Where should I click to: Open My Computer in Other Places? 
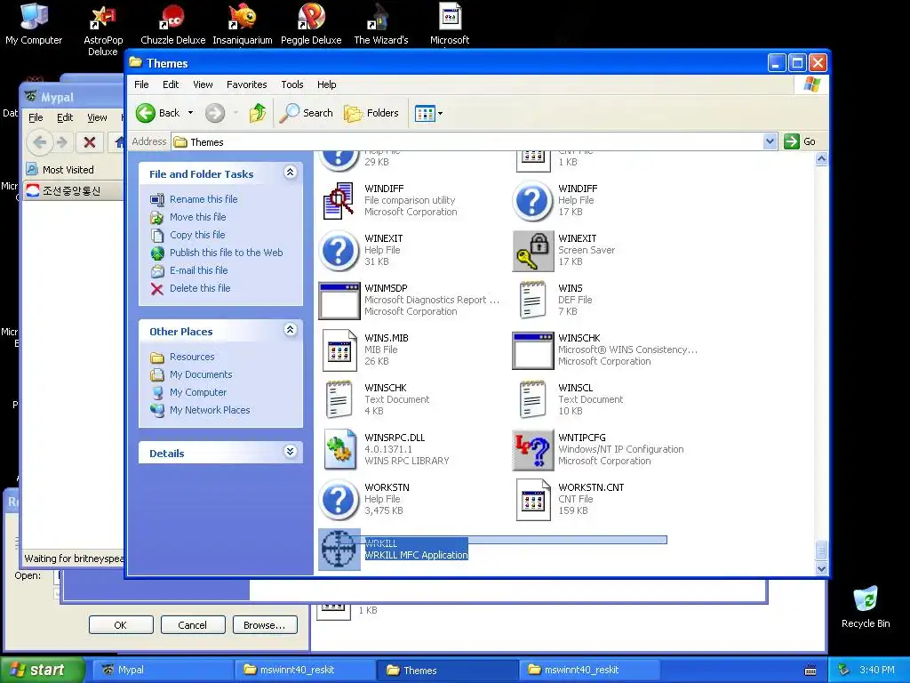pyautogui.click(x=198, y=392)
